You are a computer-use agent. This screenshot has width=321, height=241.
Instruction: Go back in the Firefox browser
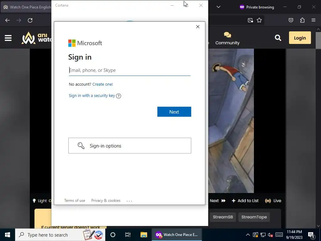(8, 20)
